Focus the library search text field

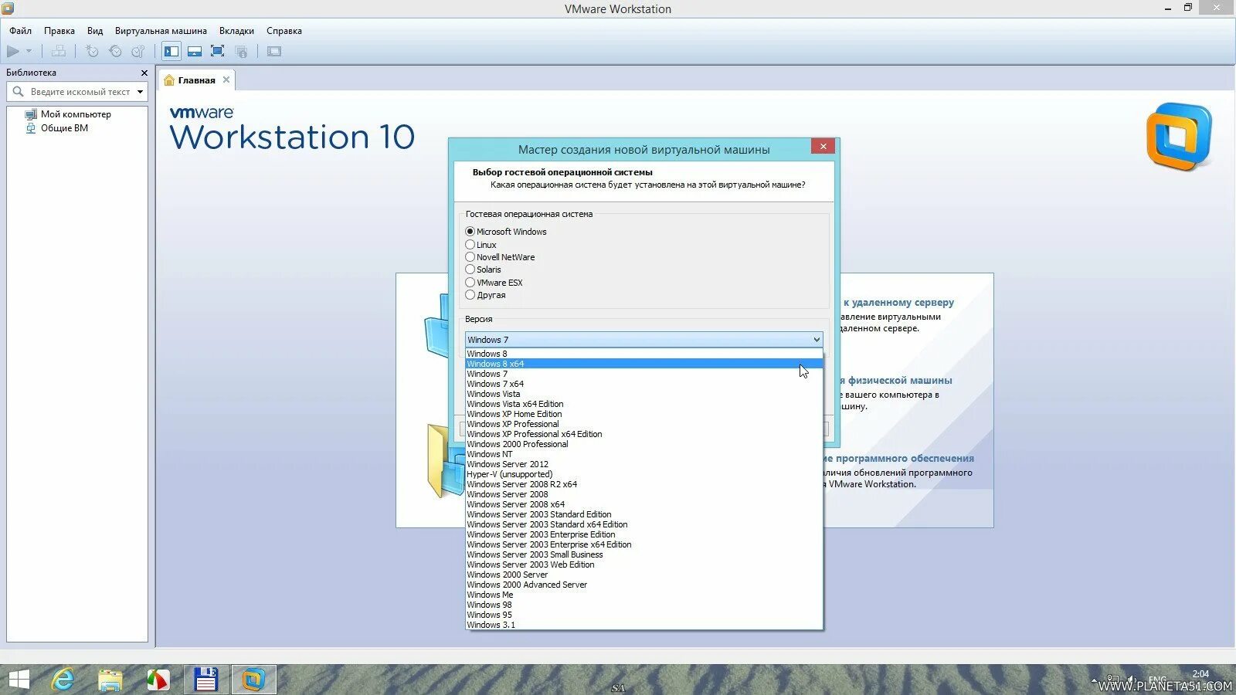point(80,92)
